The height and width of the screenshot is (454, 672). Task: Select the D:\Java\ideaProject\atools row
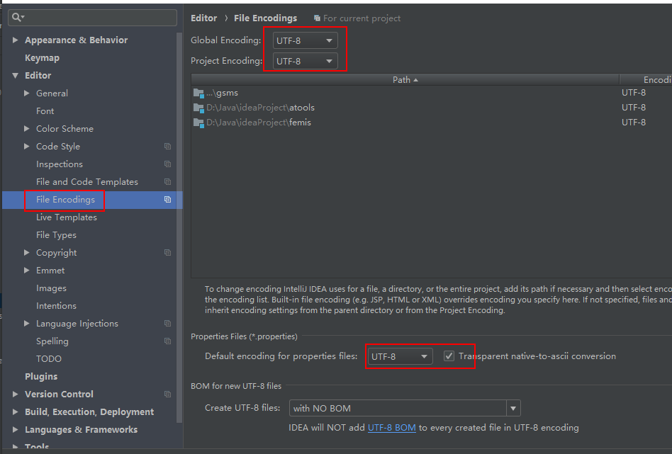432,108
